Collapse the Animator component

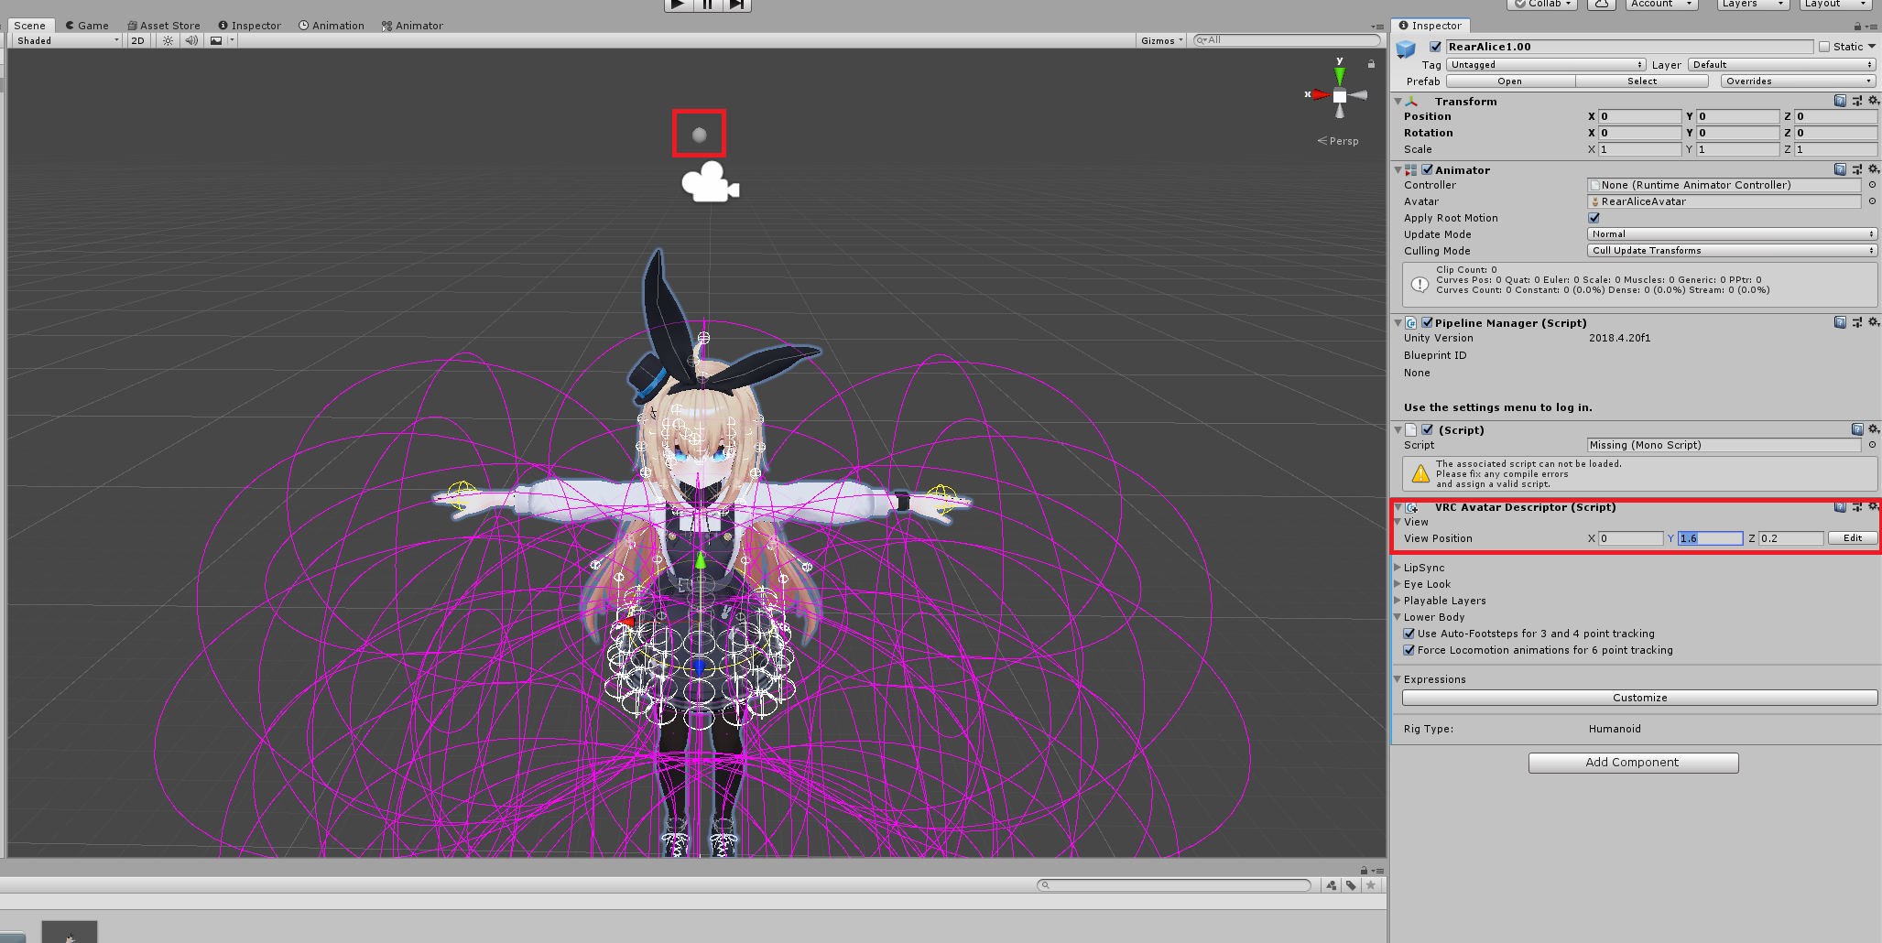pyautogui.click(x=1398, y=170)
